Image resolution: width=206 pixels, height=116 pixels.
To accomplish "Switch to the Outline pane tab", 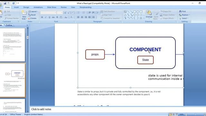I will (x=9, y=25).
